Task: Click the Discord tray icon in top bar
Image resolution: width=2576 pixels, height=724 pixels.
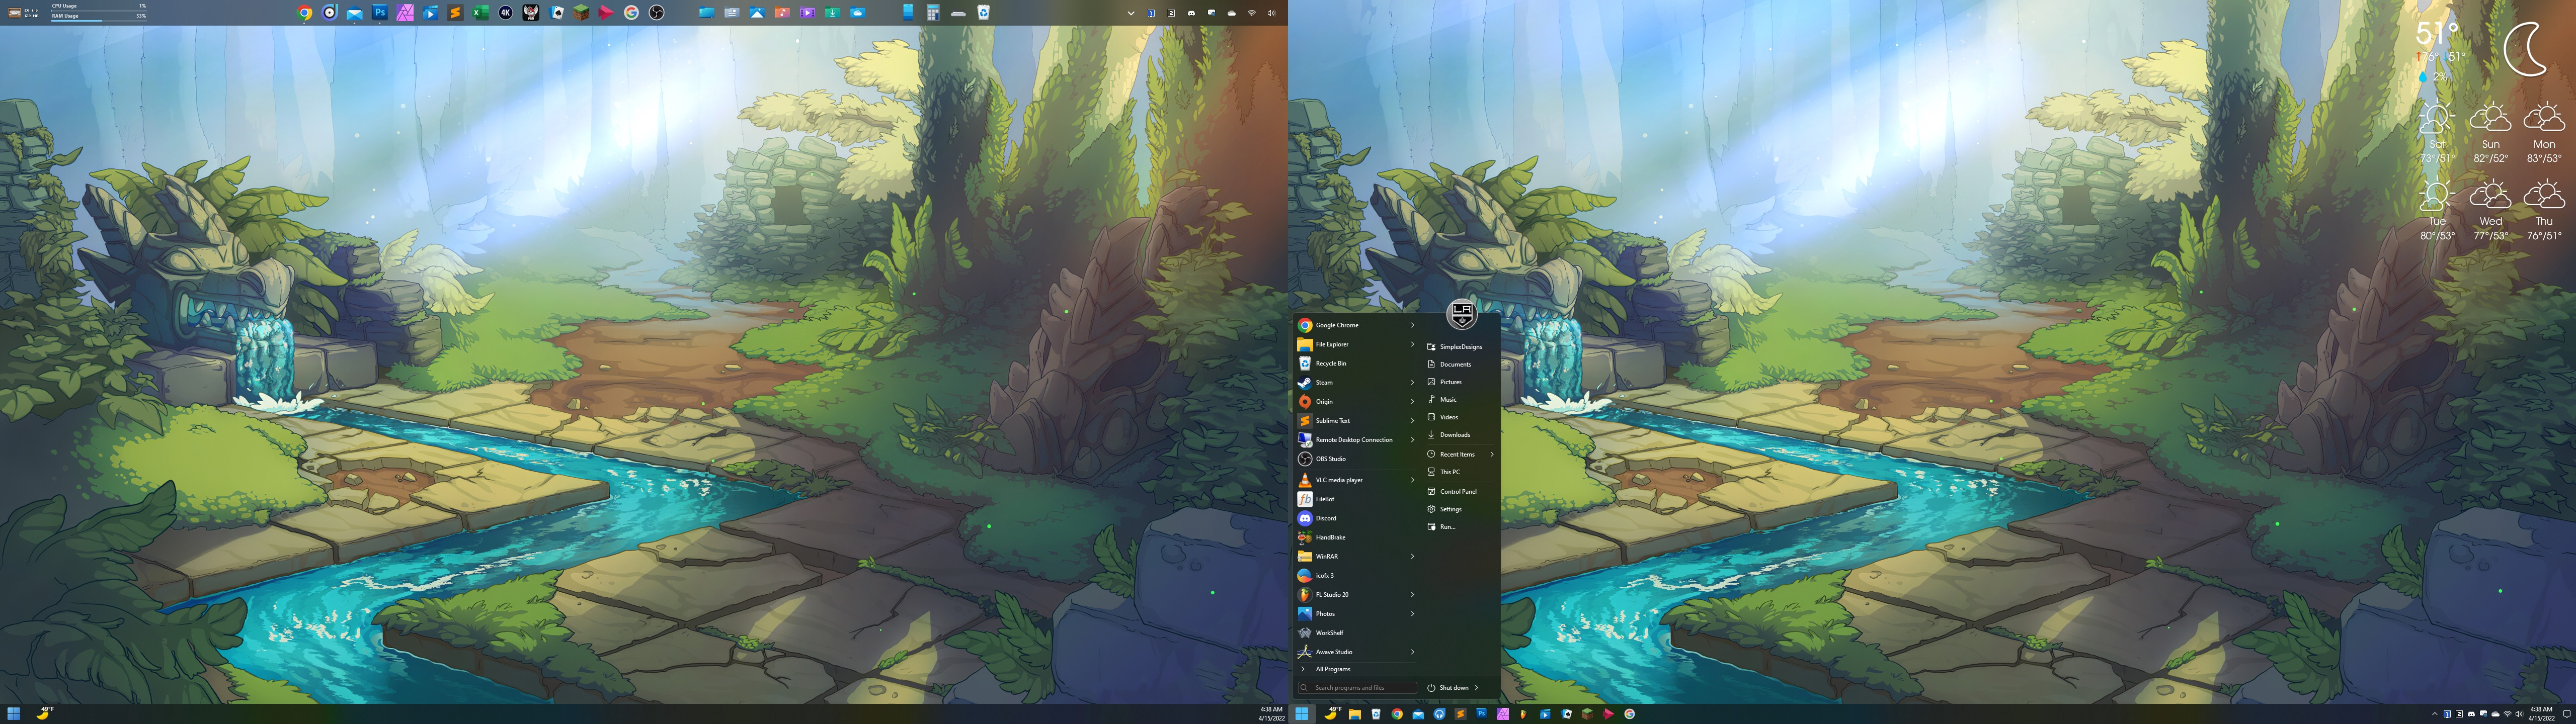Action: 1191,13
